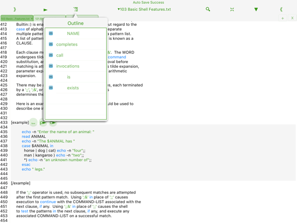
Task: Click the 'm' icon beside invocations
Action: (51, 66)
